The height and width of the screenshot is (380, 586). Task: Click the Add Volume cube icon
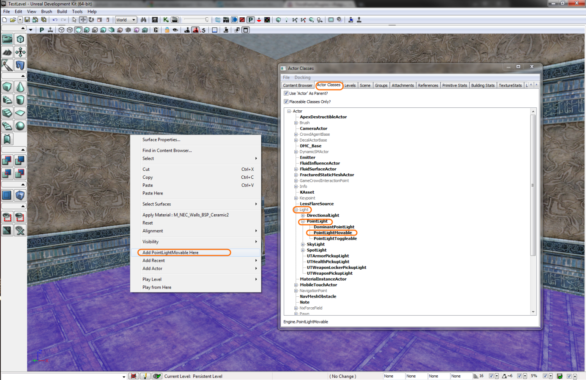pyautogui.click(x=20, y=195)
